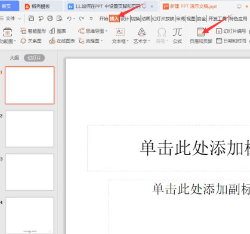Open the 特色应用 ribbon tab

pos(238,19)
